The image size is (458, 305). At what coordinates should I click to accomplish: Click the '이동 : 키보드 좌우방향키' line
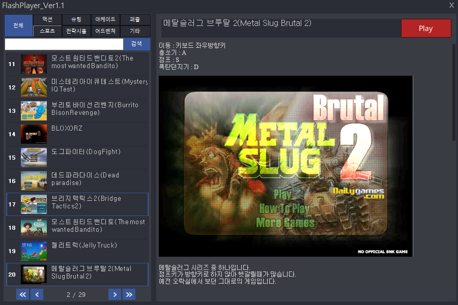click(192, 46)
